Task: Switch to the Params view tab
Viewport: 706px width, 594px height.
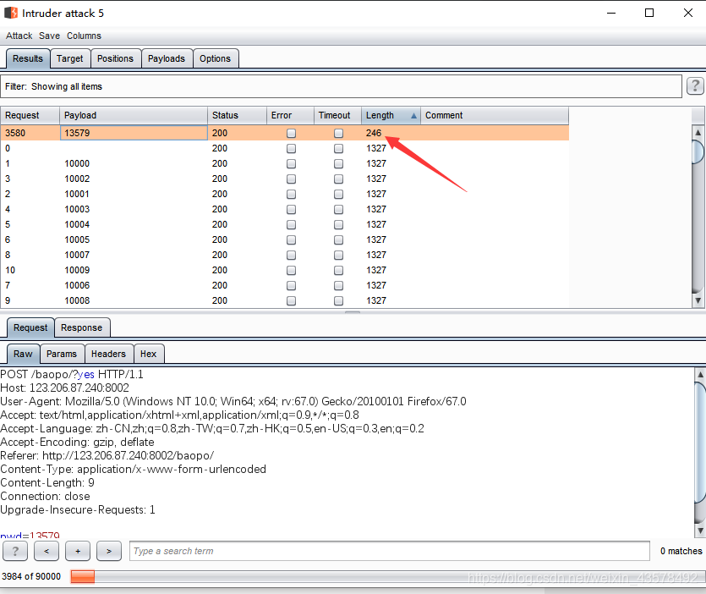Action: [x=62, y=354]
